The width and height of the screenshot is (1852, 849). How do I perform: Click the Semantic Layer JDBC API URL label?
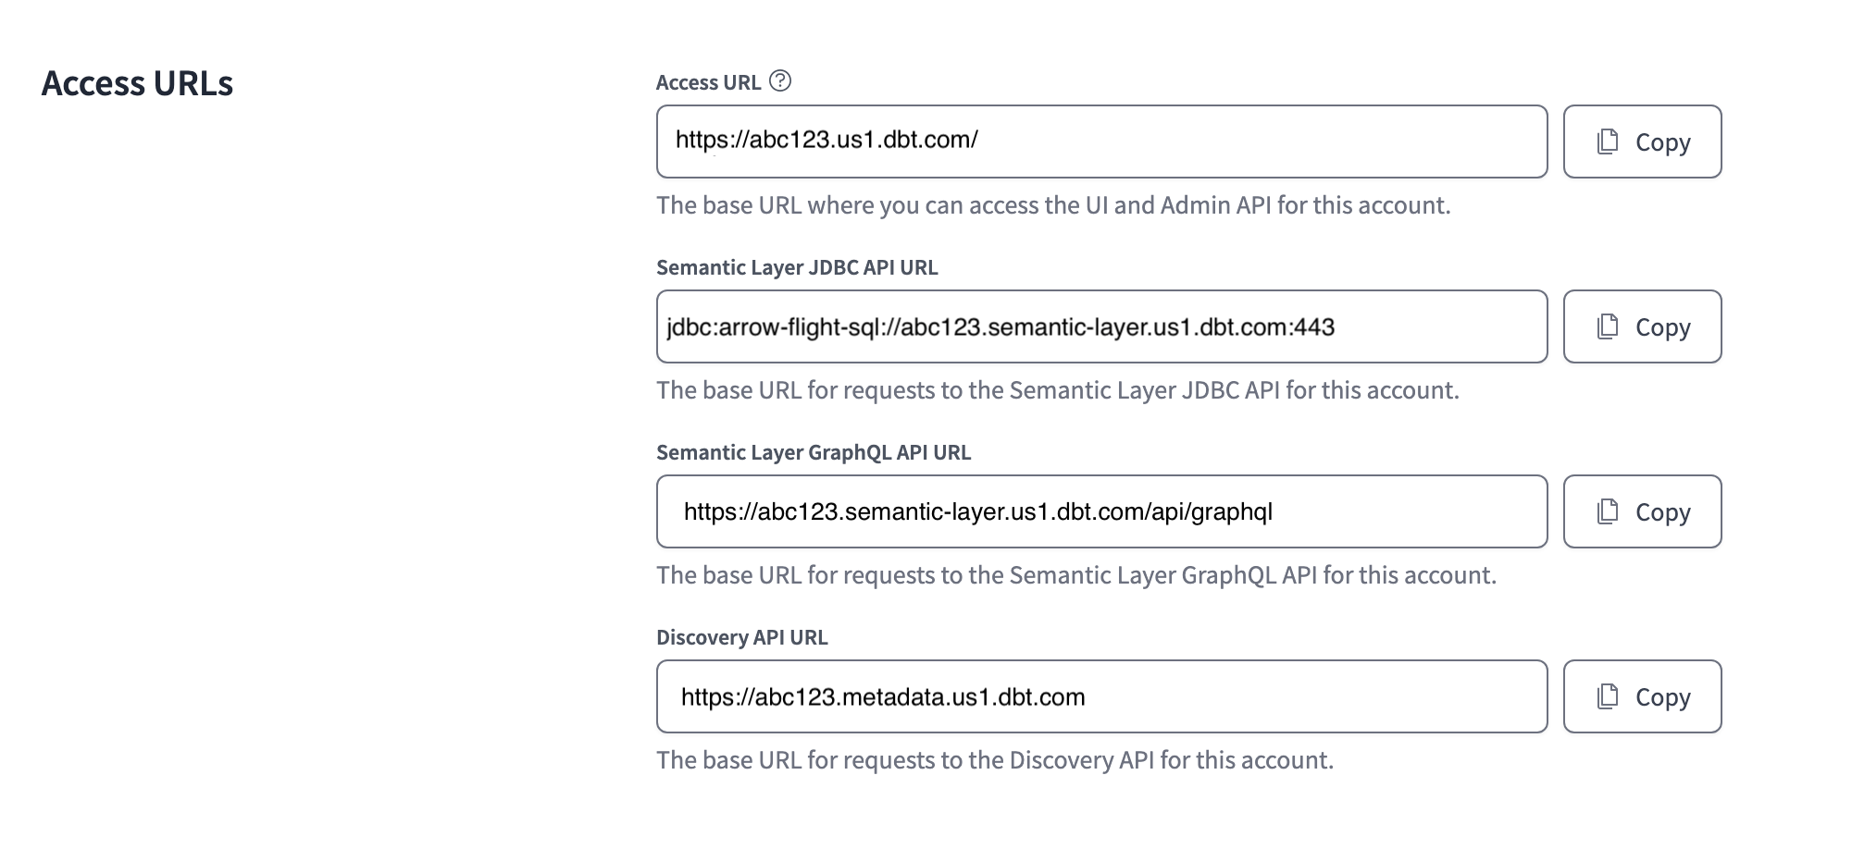point(797,268)
